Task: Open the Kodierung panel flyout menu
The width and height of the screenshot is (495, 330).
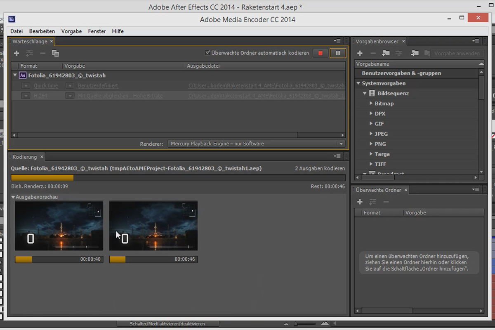Action: tap(337, 156)
